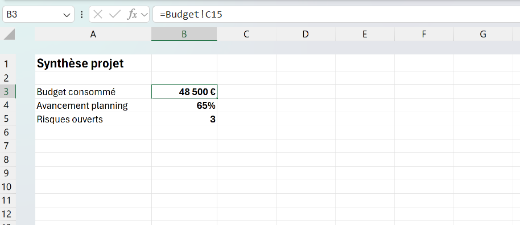Select row 9 header

(8, 173)
